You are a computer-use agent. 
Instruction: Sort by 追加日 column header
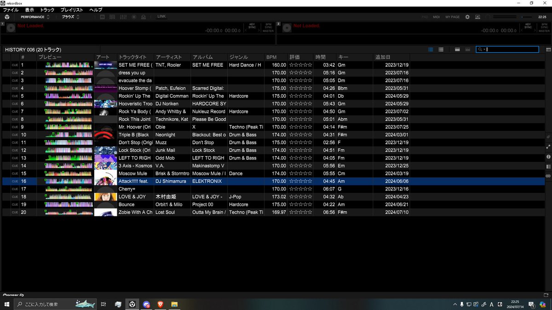pyautogui.click(x=391, y=57)
